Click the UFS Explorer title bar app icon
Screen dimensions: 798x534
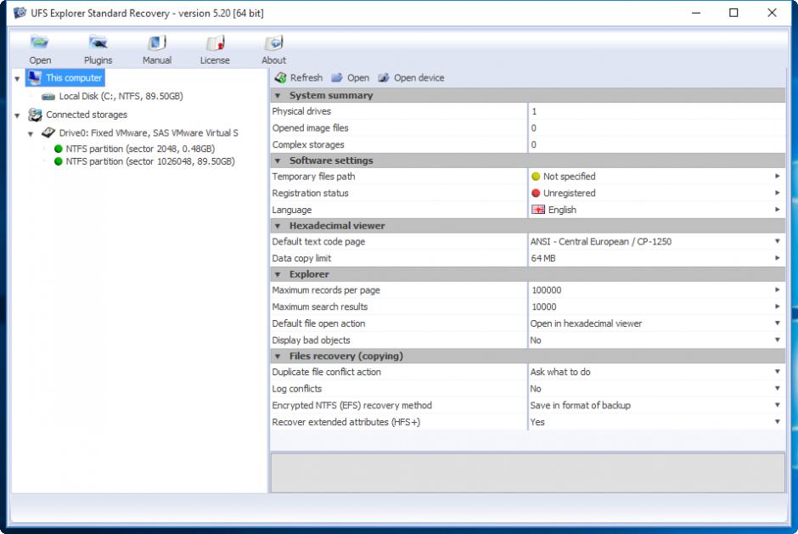(20, 13)
